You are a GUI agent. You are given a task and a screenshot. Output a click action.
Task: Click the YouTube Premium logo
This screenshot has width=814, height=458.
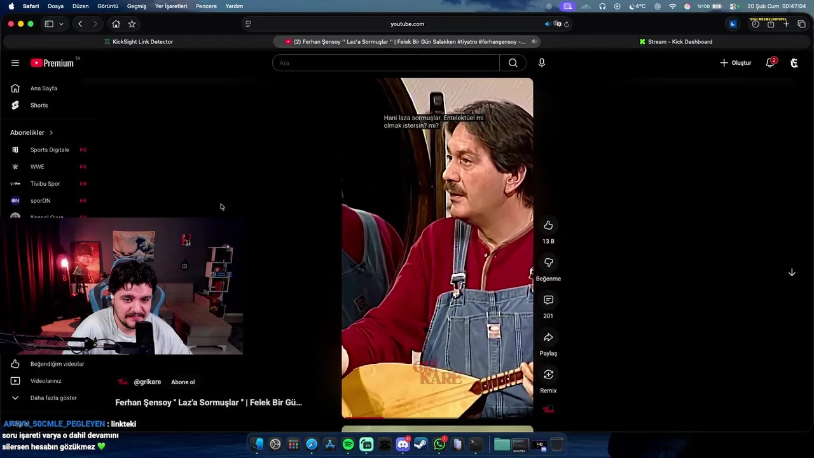[x=52, y=63]
